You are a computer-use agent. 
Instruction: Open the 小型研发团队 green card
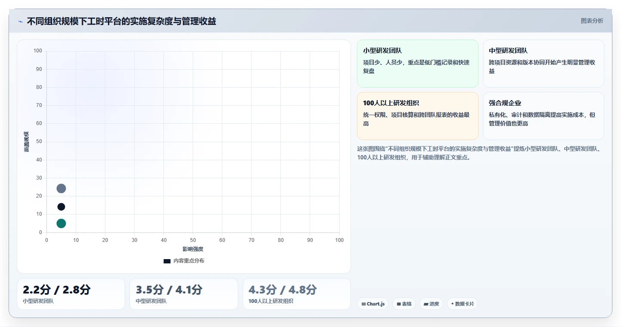pyautogui.click(x=418, y=64)
